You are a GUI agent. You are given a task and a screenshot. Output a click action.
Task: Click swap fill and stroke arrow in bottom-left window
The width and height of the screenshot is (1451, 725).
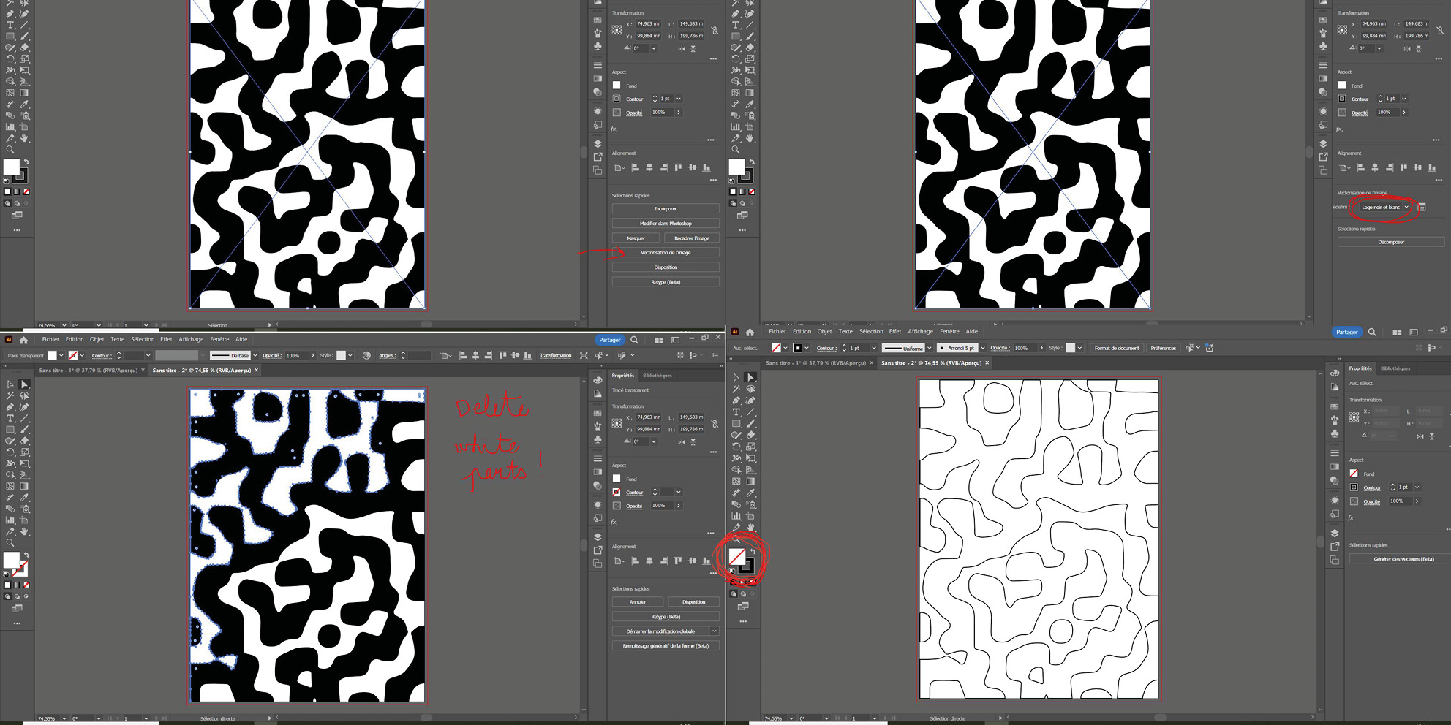(x=26, y=555)
